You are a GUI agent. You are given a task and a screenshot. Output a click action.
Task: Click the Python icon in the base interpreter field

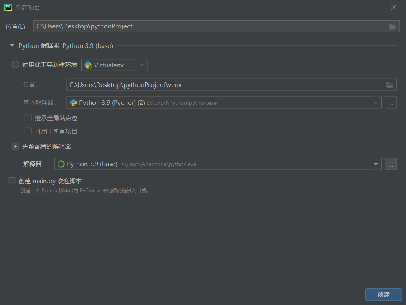[73, 103]
